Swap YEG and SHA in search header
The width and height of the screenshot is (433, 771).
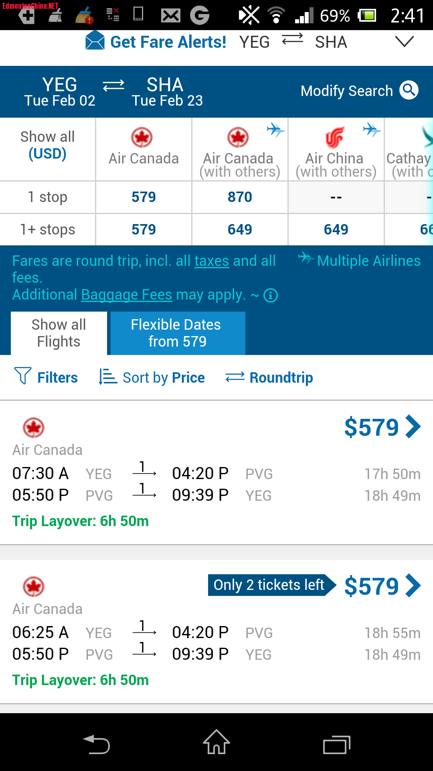click(x=113, y=85)
